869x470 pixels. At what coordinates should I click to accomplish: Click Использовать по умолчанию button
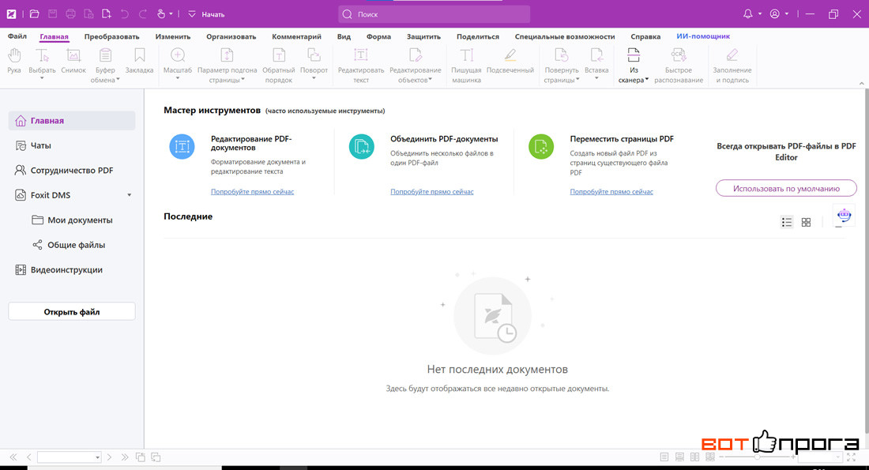coord(786,189)
